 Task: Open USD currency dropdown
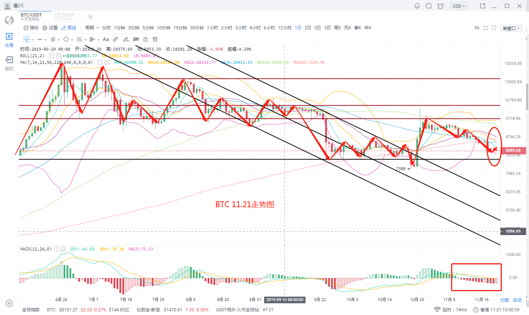point(459,6)
